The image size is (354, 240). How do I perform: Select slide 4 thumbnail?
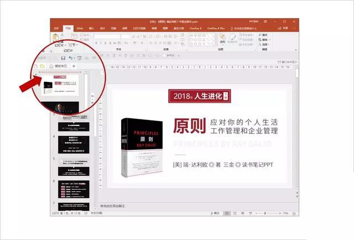(74, 145)
